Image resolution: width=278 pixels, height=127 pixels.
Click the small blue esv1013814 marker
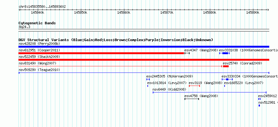(148, 86)
